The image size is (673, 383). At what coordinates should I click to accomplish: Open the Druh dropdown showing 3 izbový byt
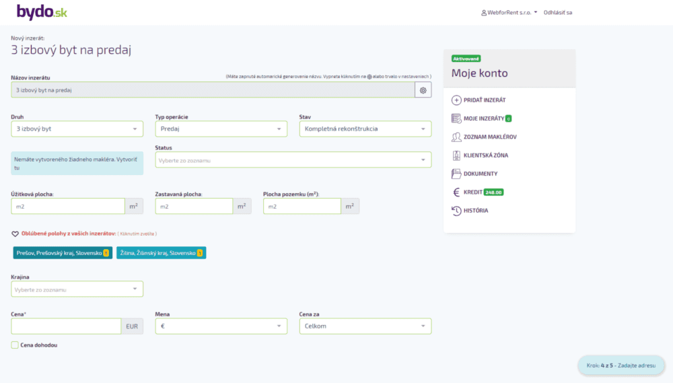tap(77, 129)
